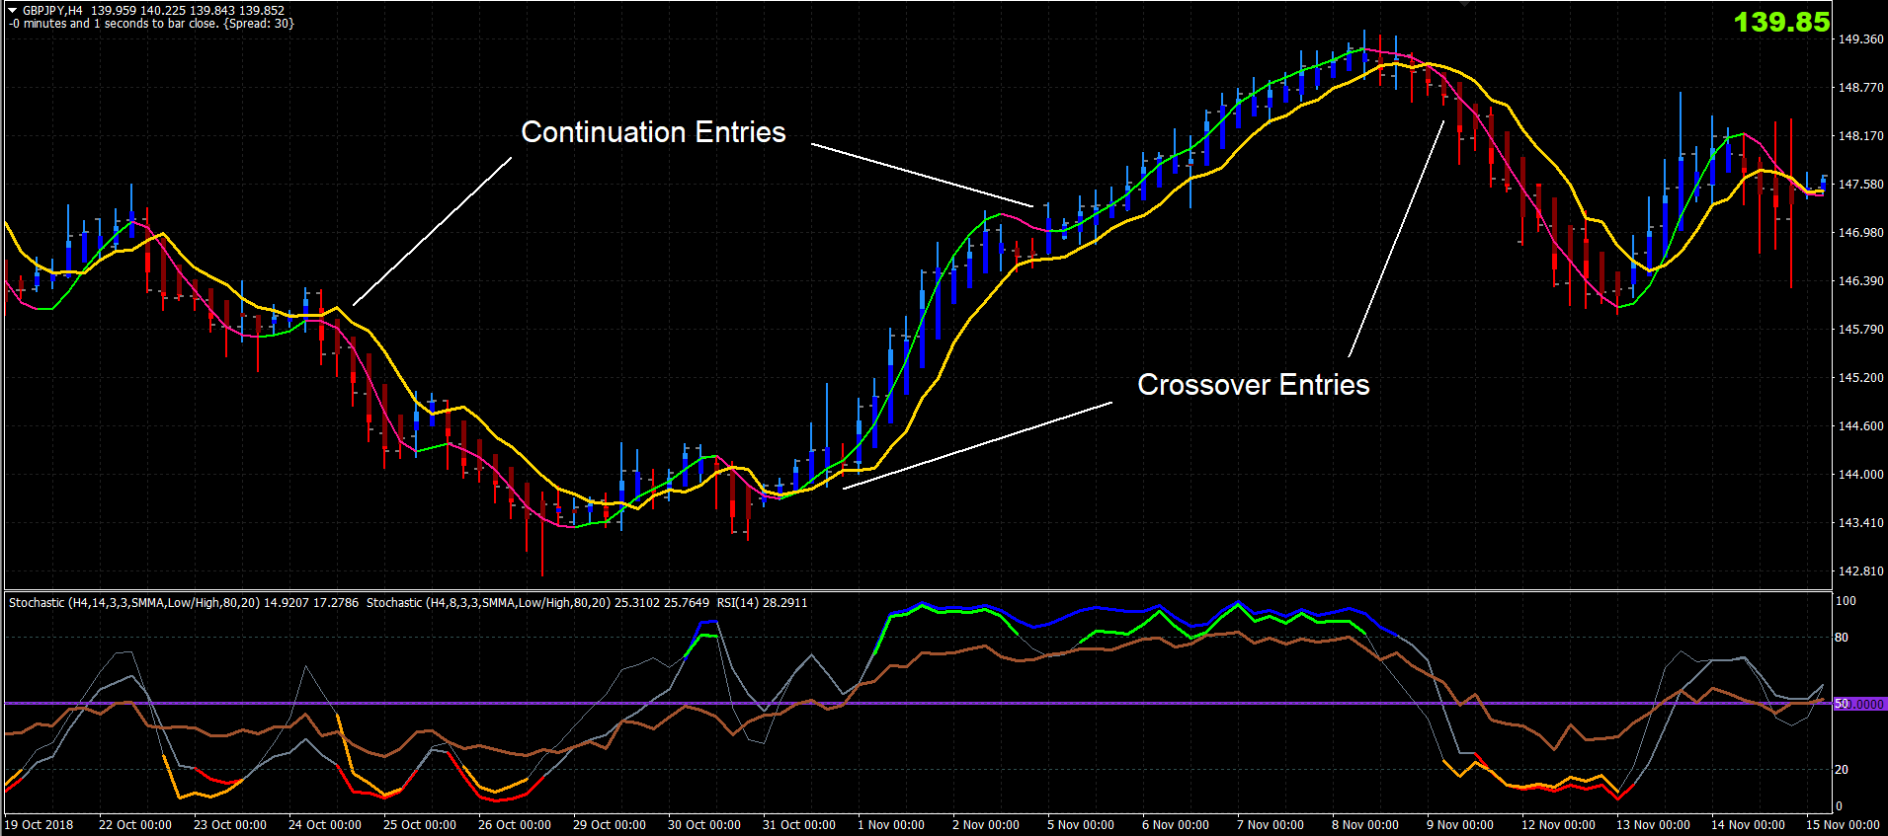1888x836 pixels.
Task: Click the 149.360 price axis label
Action: pos(1860,39)
